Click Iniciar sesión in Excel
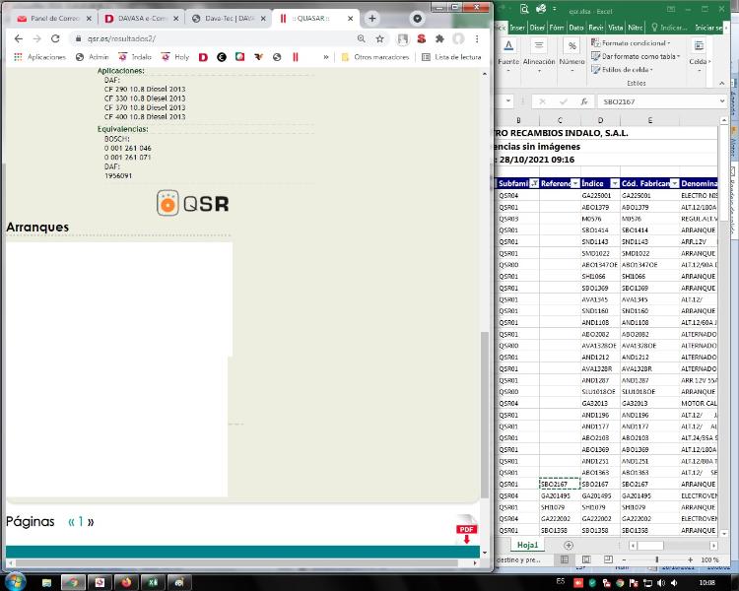Screen dimensions: 739x591 click(708, 28)
